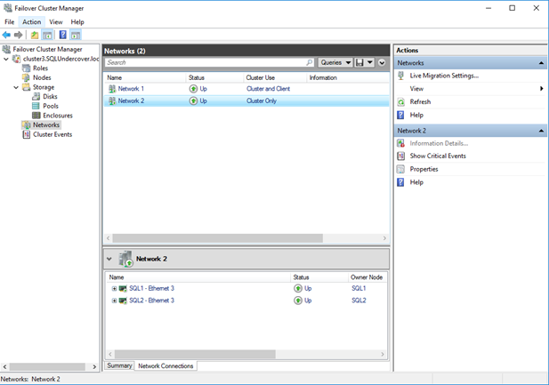Click the connections list horizontal scrollbar
This screenshot has width=549, height=385.
tap(195, 354)
